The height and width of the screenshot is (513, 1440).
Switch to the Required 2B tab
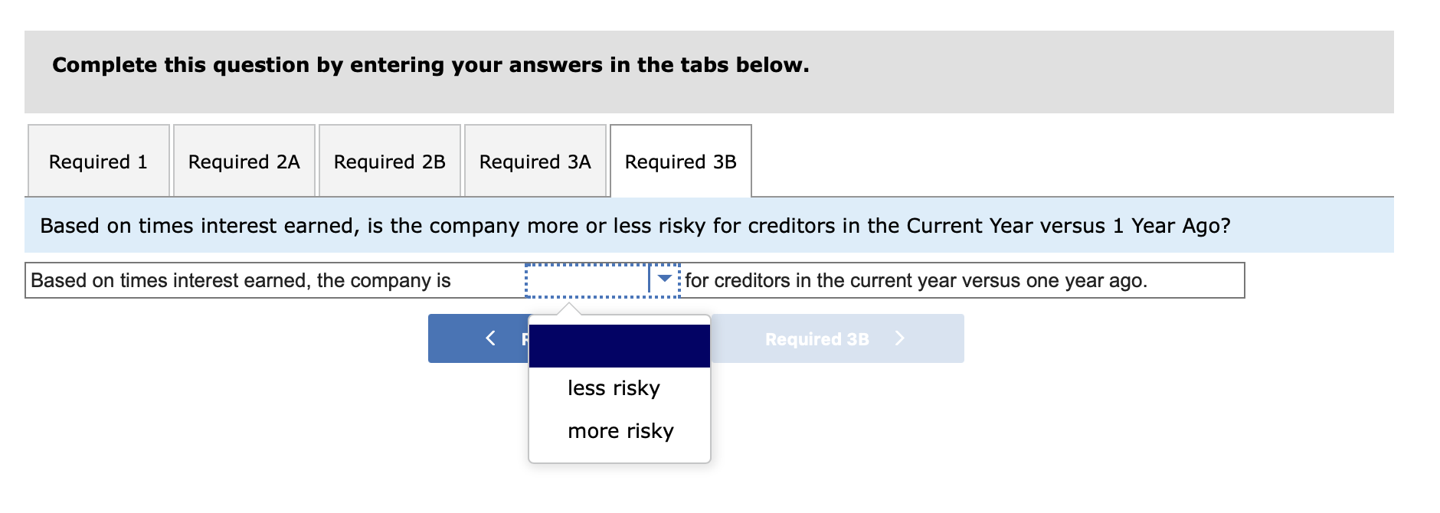coord(389,162)
